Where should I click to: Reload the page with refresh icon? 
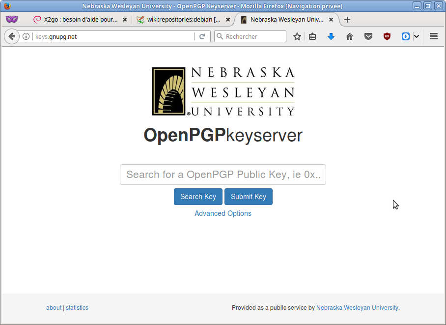202,36
